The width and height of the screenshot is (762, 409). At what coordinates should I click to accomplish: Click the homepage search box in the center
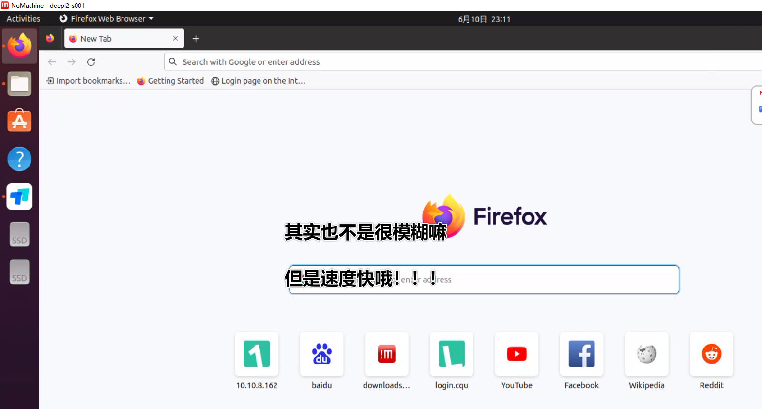point(484,279)
